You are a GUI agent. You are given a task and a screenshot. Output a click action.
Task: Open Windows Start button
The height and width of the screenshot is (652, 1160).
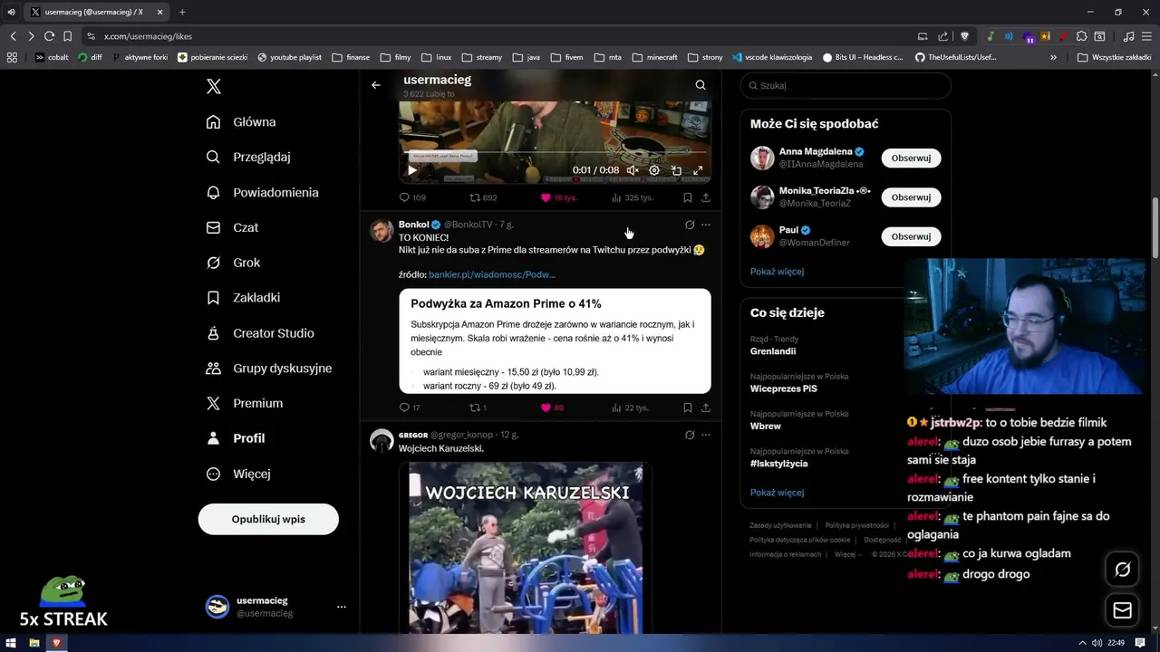[x=11, y=643]
